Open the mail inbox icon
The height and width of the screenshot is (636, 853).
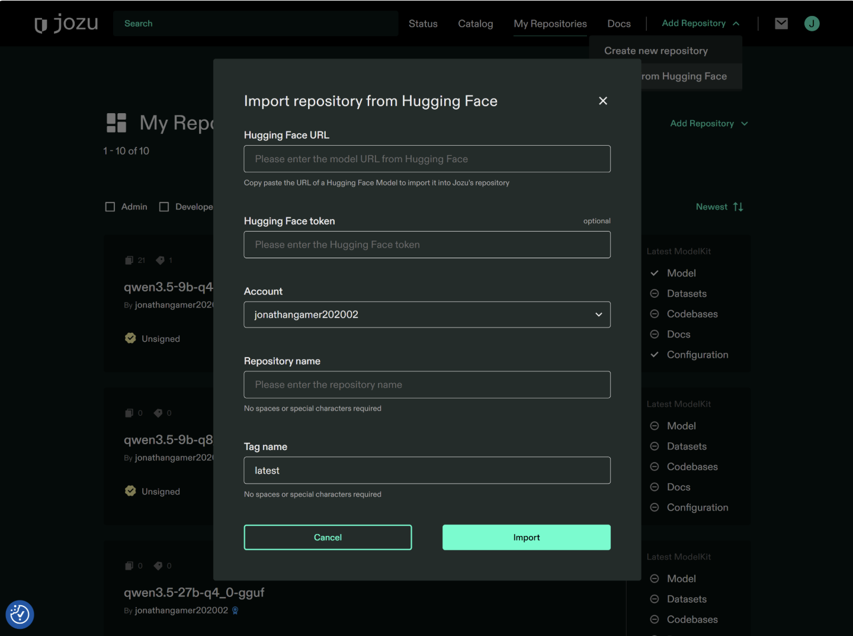(781, 24)
